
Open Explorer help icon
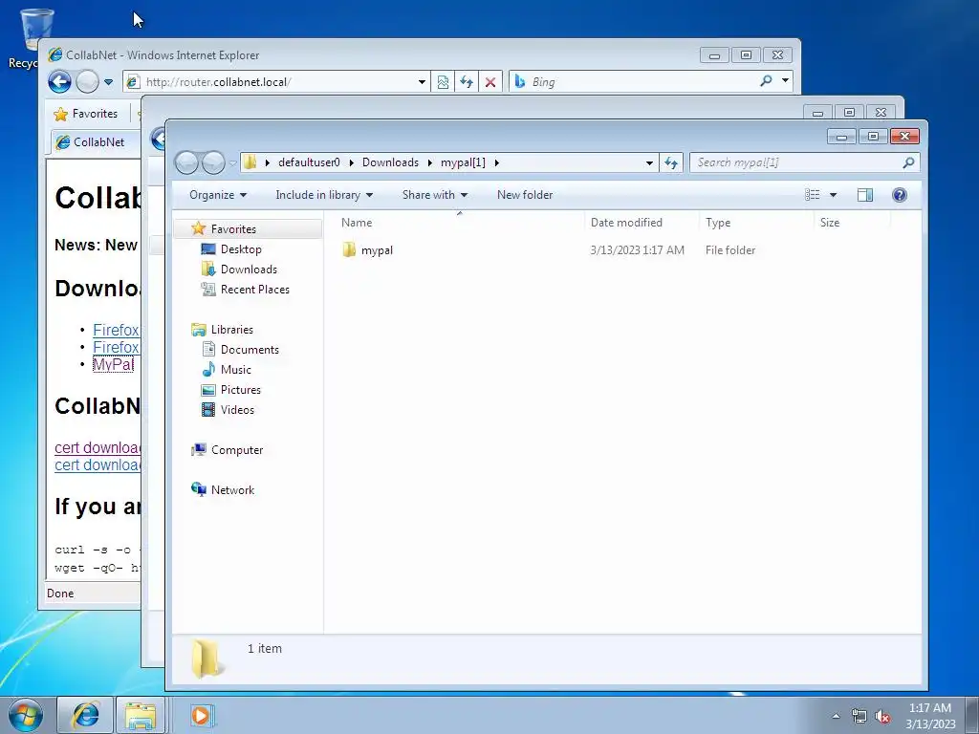[900, 195]
